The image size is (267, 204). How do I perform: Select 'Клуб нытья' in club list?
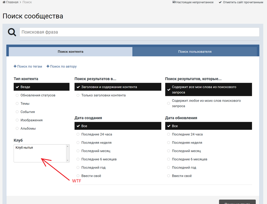(24, 147)
